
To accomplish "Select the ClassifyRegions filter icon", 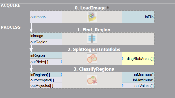I will pos(92,80).
